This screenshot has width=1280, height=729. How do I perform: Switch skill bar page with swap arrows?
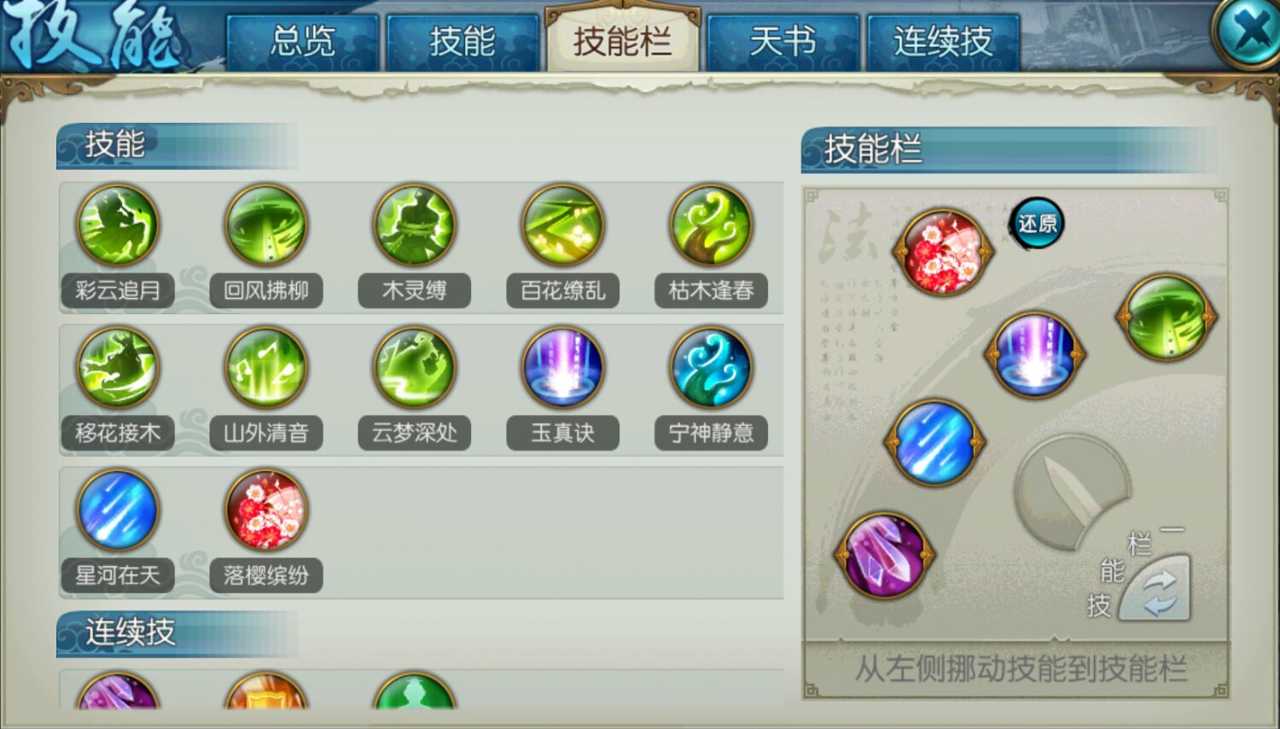pos(1155,589)
